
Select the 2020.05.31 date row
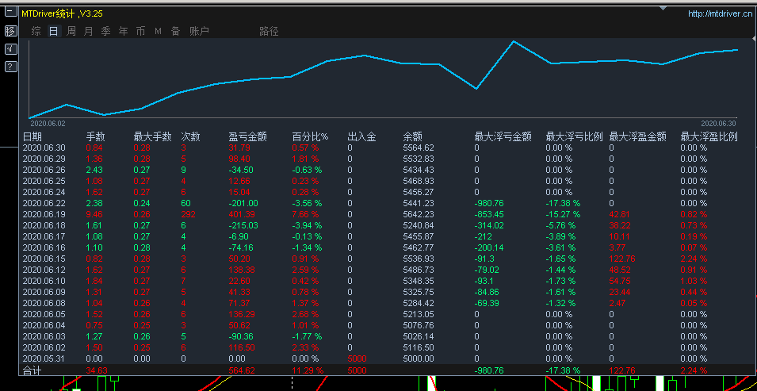click(x=44, y=359)
